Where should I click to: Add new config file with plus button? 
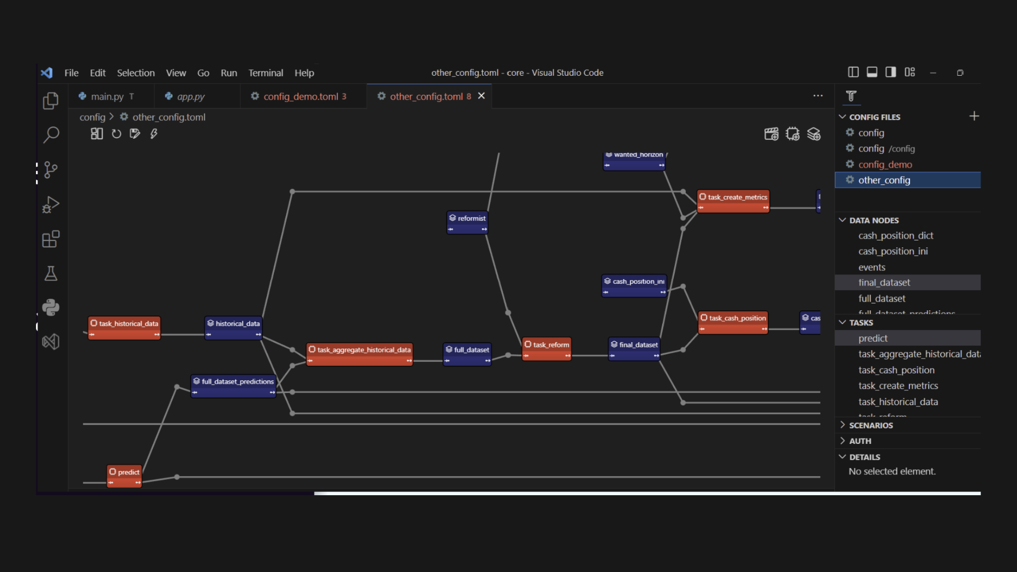point(974,117)
